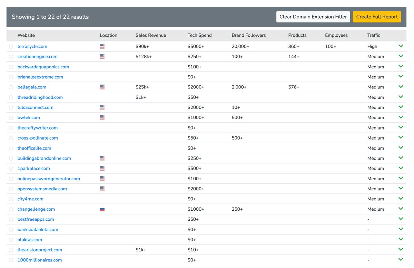Select the circle beside bestfreeapps.com
Viewport: 414px width, 268px height.
11,220
